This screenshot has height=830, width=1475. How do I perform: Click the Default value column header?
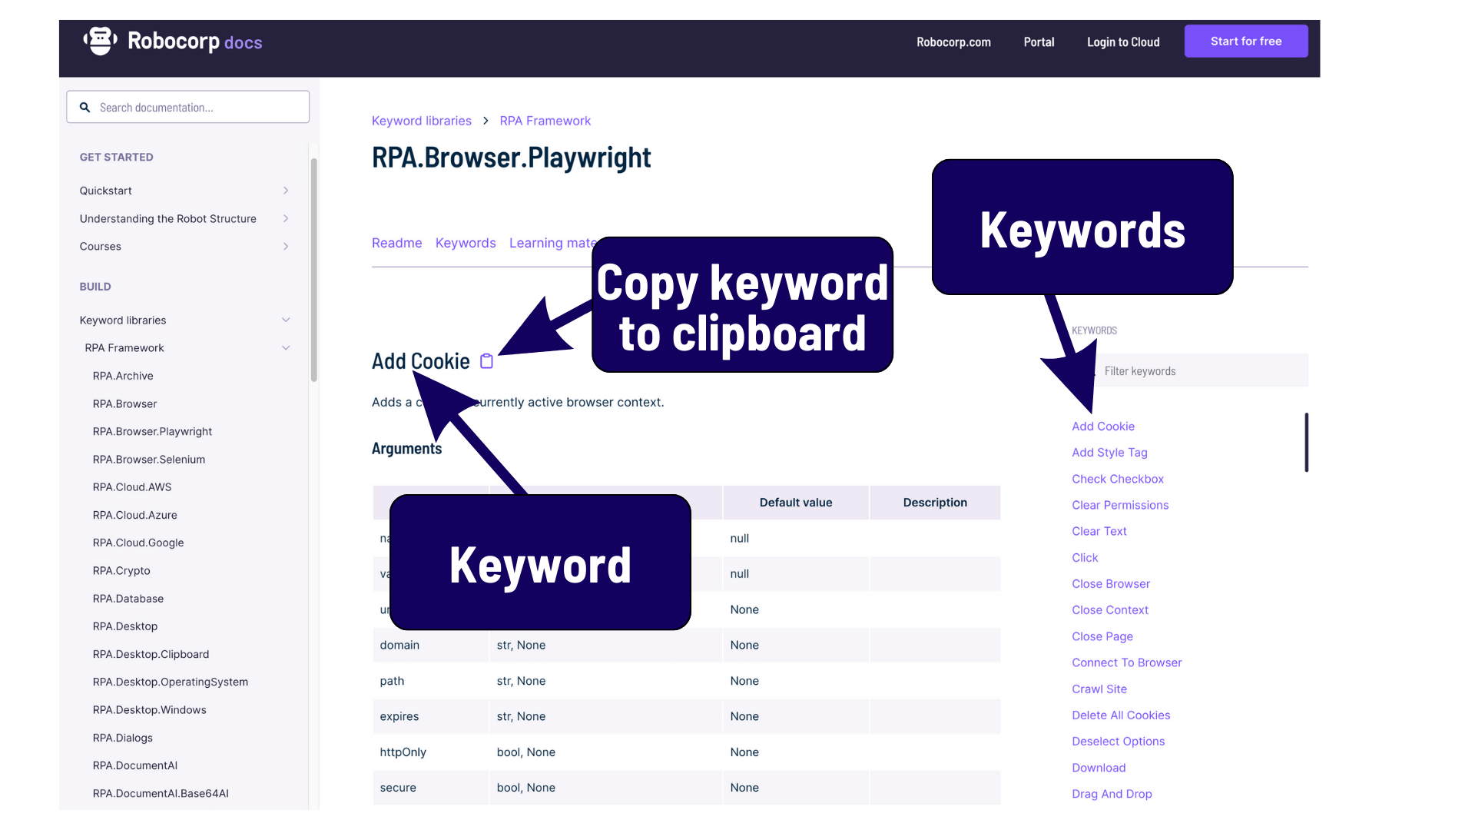coord(796,503)
